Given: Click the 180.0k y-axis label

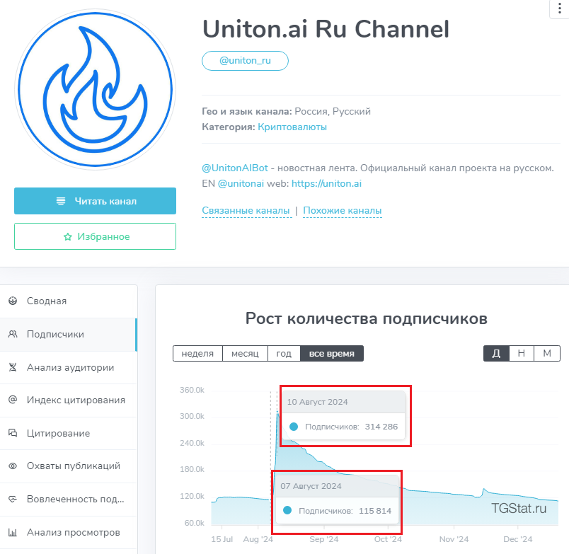Looking at the screenshot, I should click(x=192, y=470).
